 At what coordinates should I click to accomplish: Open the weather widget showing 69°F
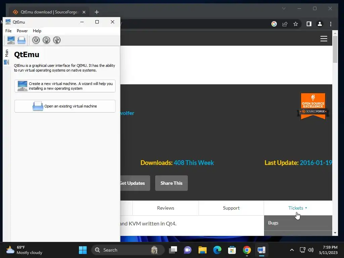click(x=24, y=250)
